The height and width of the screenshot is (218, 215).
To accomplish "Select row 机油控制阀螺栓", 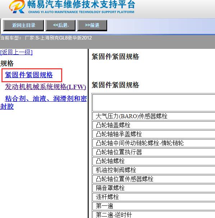I will tap(154, 170).
